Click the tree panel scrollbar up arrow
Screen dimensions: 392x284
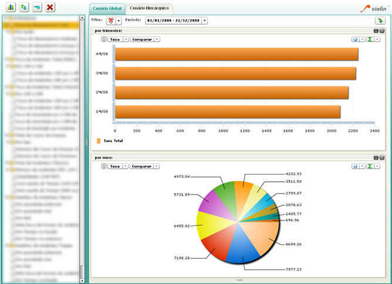point(82,18)
